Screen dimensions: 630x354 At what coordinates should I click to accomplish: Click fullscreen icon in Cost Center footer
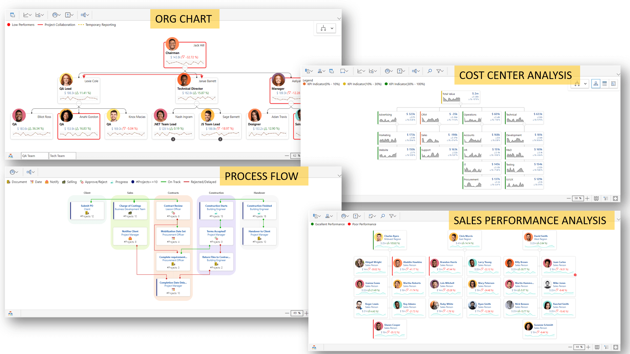pyautogui.click(x=615, y=198)
